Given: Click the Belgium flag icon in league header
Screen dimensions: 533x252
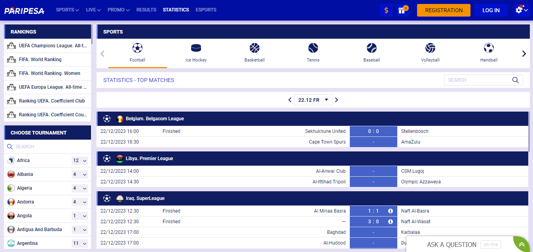Looking at the screenshot, I should 120,119.
